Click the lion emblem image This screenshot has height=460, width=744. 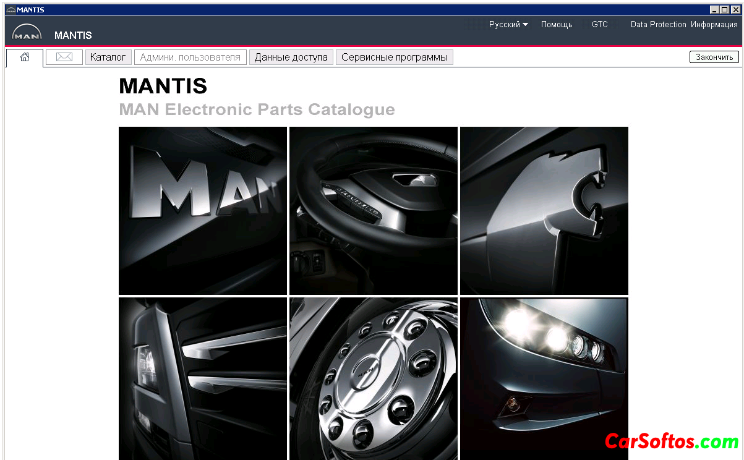[544, 211]
